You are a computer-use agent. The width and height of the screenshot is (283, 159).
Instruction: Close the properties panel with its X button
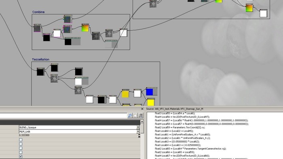coord(142,109)
